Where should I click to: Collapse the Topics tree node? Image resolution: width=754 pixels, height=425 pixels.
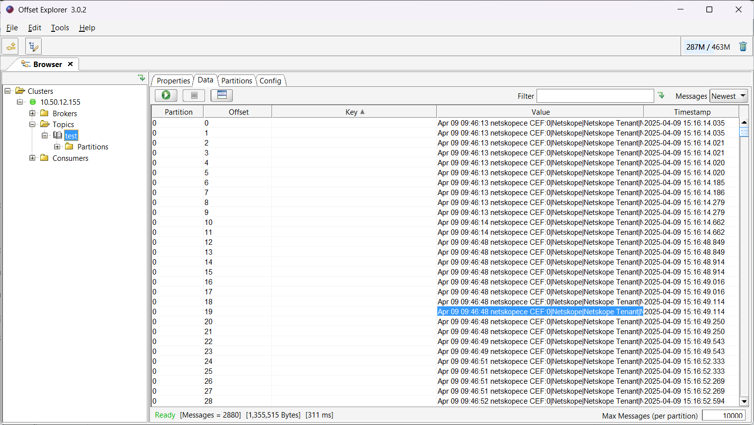[x=32, y=125]
